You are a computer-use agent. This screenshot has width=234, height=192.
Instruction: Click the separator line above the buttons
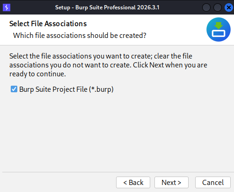click(117, 172)
